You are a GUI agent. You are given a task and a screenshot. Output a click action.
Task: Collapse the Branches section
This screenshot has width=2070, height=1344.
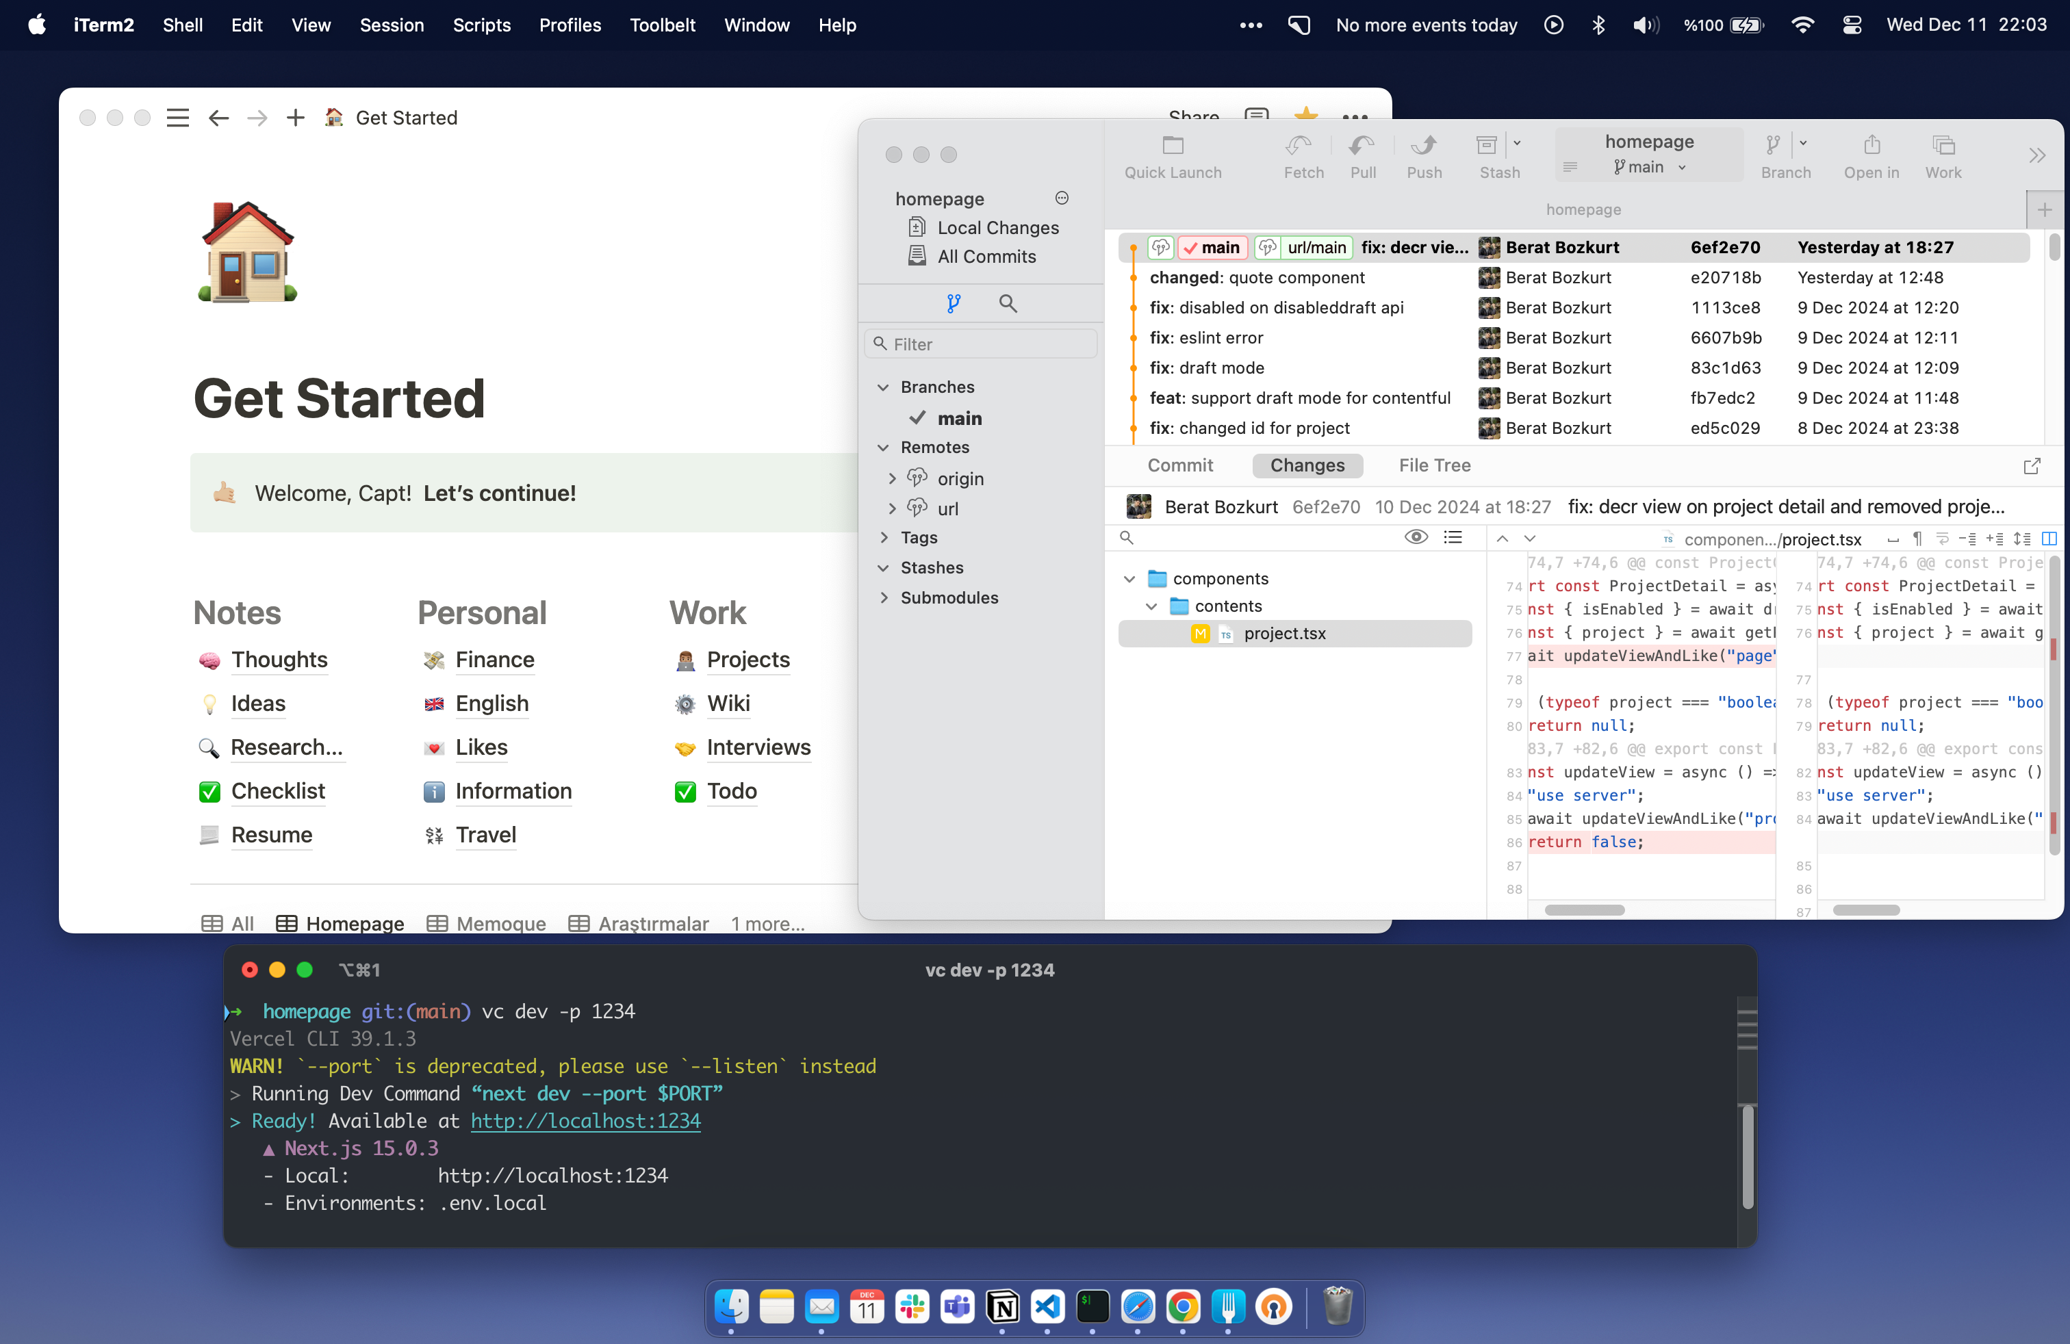(x=884, y=387)
